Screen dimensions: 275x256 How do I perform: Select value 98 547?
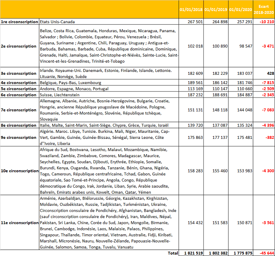click(246, 46)
